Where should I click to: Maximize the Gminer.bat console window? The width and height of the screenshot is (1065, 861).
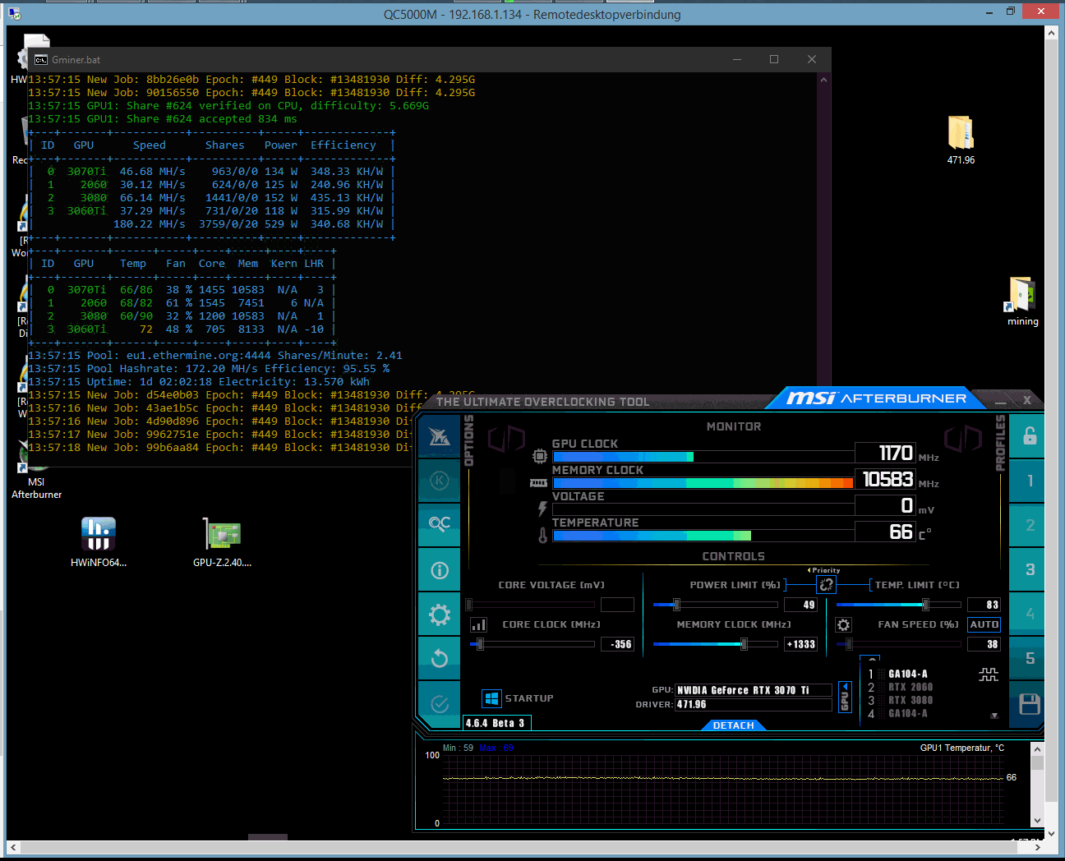(774, 59)
